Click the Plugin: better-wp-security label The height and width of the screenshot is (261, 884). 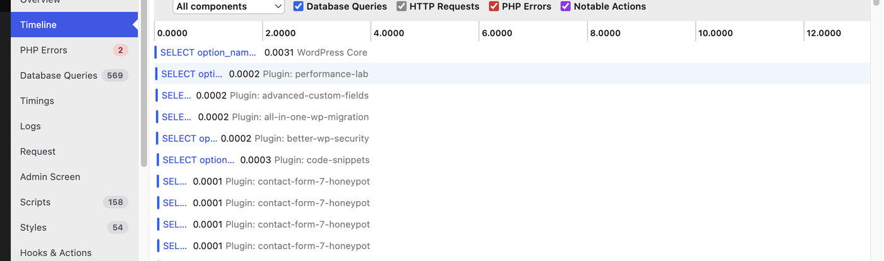coord(312,138)
